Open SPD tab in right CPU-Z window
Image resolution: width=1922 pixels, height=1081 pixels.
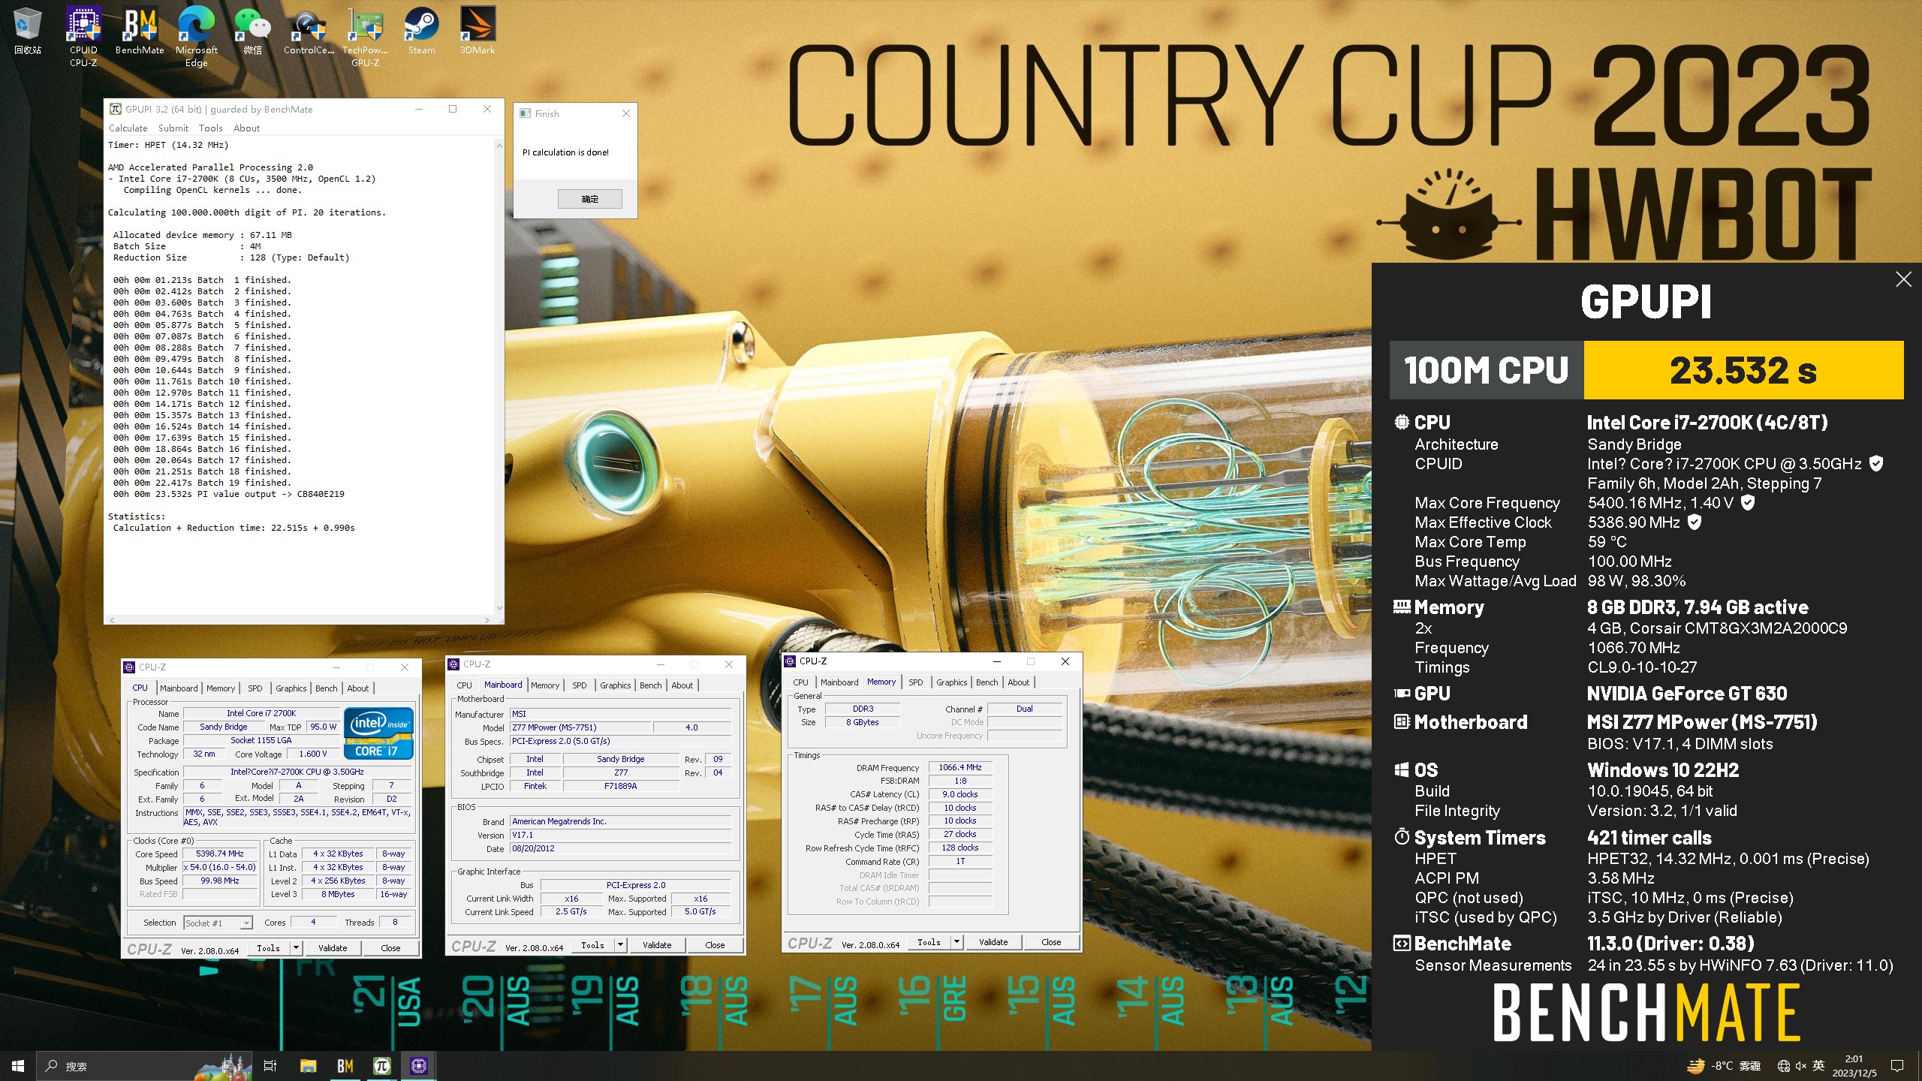click(916, 682)
